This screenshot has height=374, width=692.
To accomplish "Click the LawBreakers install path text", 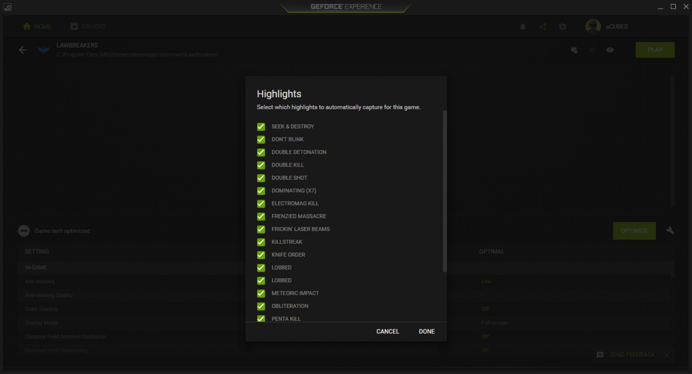I will pos(138,55).
